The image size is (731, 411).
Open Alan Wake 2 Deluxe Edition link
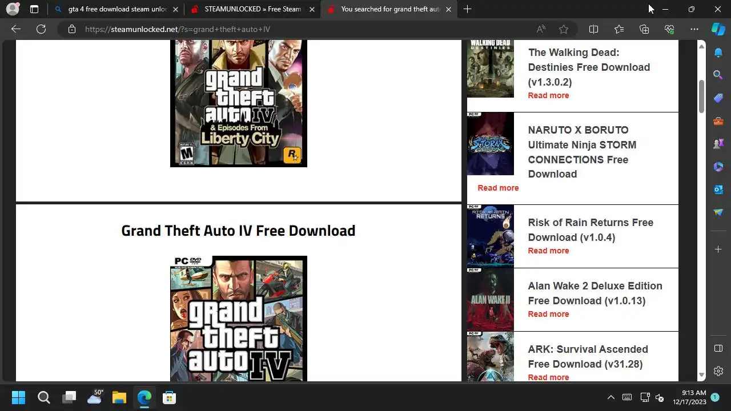pos(595,293)
